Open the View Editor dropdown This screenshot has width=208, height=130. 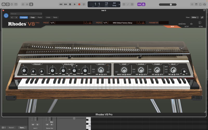click(195, 17)
